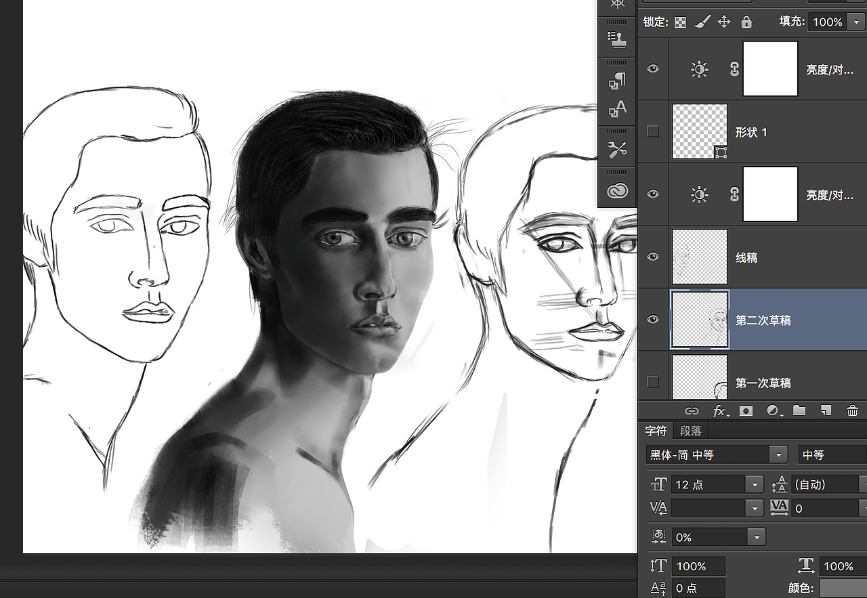Screen dimensions: 867x598
Task: Click the horizontal scale T icon
Action: 805,566
